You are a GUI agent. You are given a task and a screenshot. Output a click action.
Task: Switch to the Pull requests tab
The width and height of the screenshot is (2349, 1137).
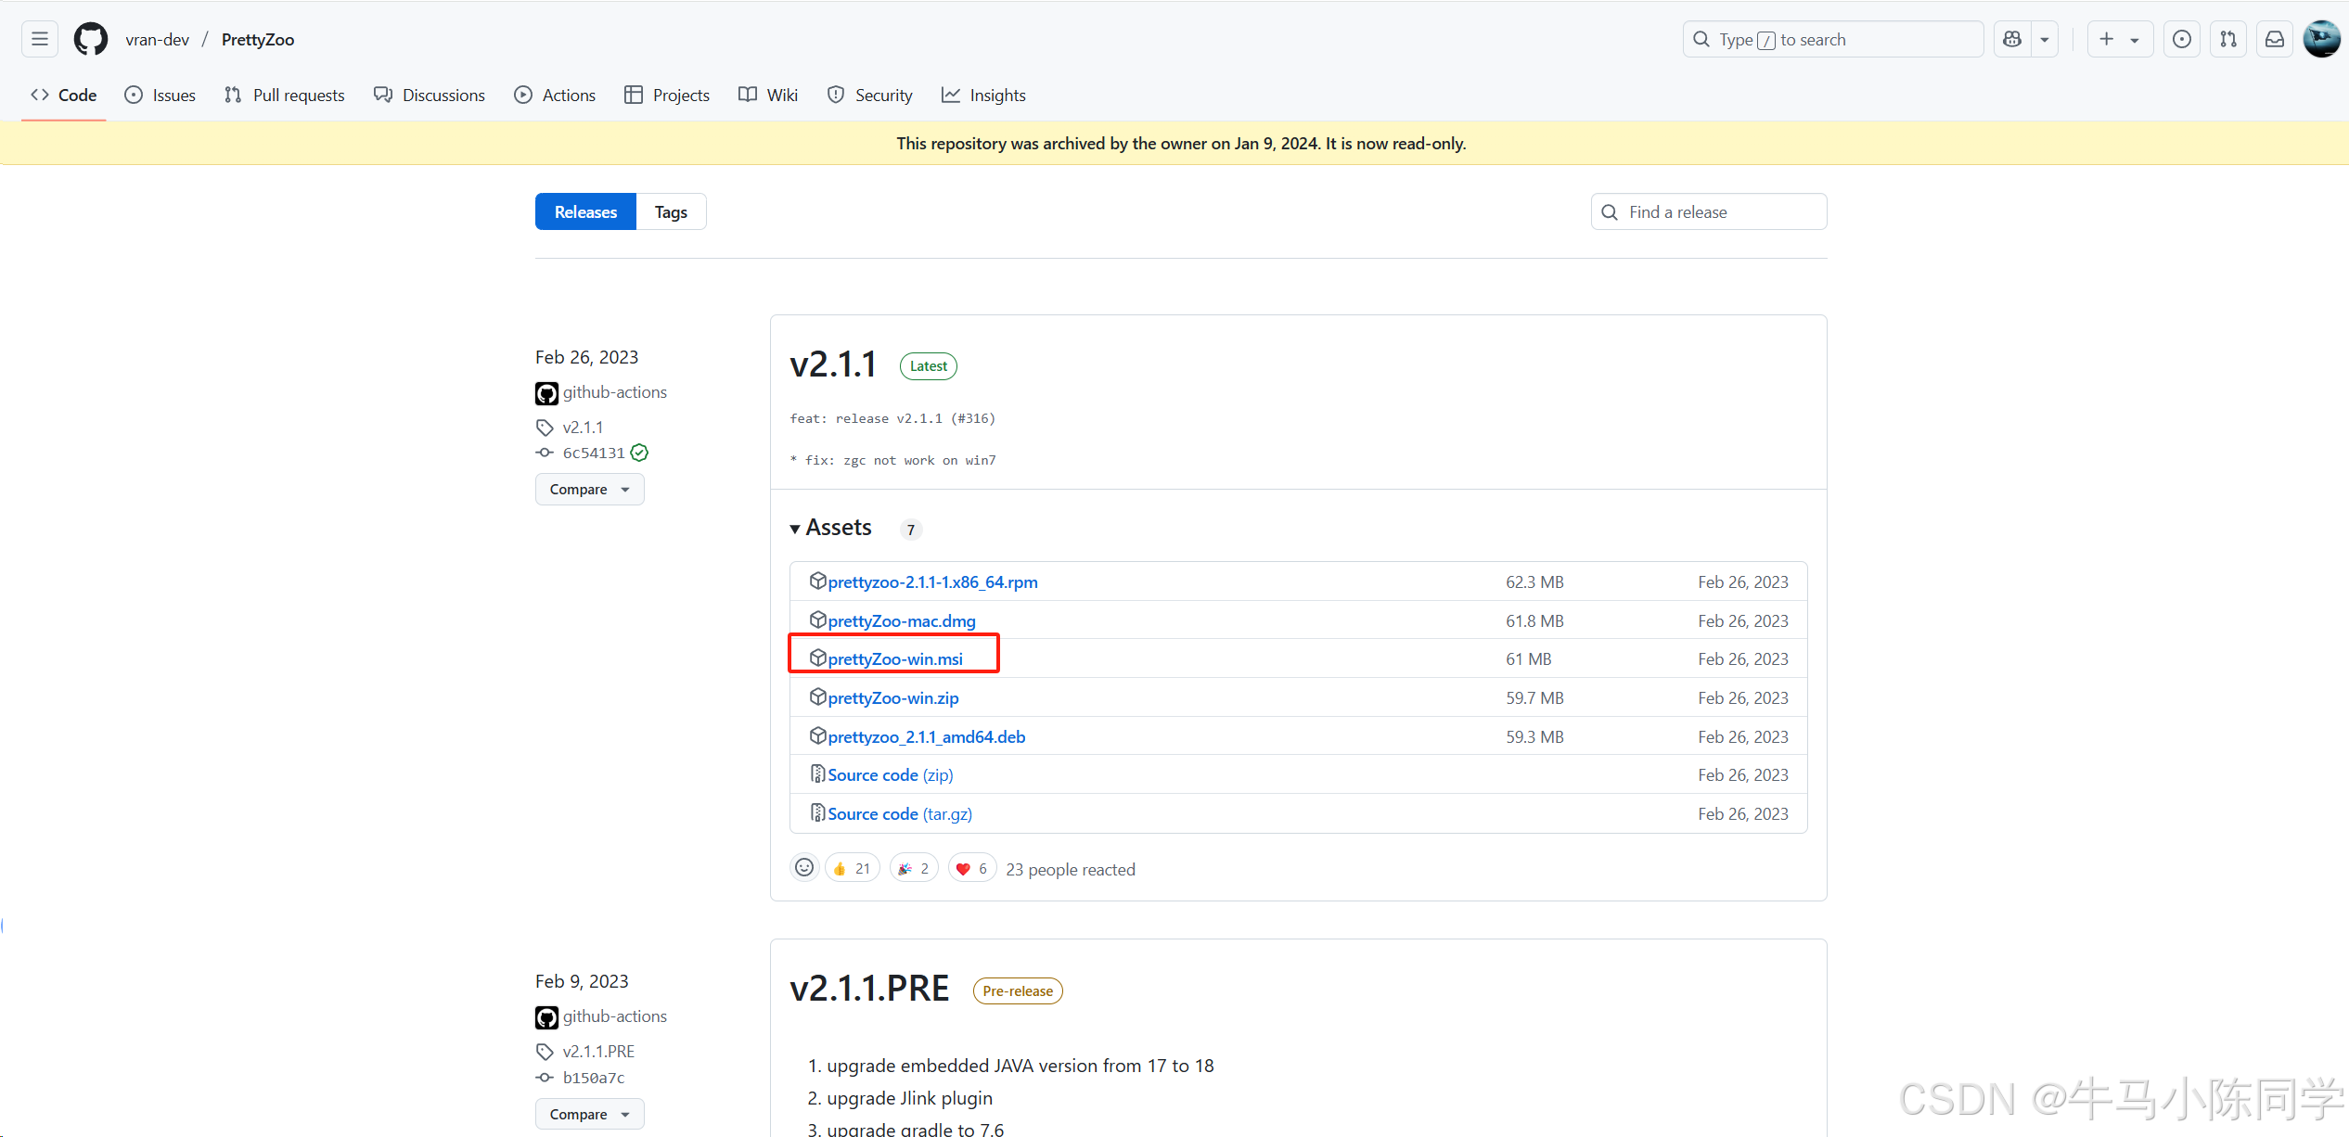pos(285,95)
